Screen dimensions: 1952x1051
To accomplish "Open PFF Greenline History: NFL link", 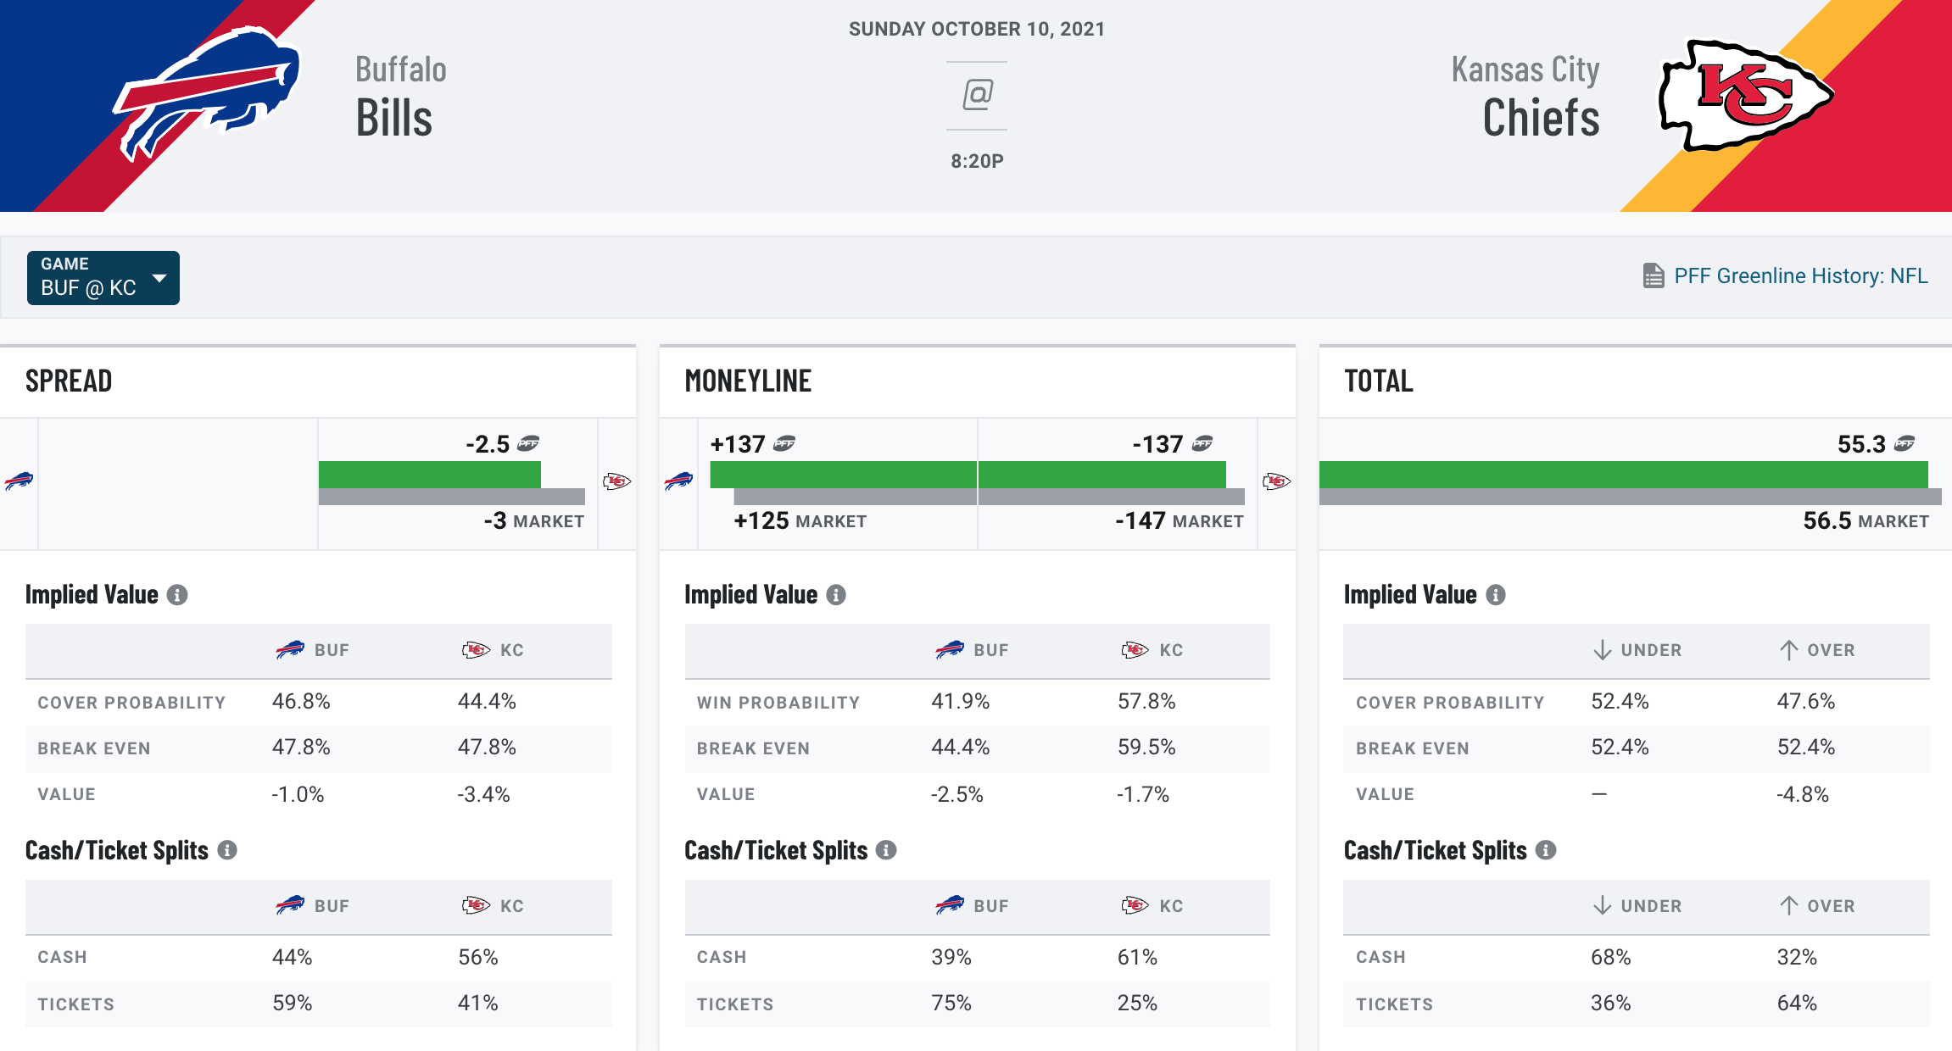I will [x=1800, y=276].
